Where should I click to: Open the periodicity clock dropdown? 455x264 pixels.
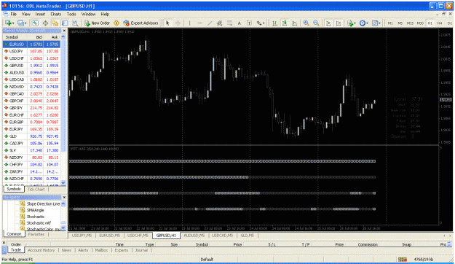pyautogui.click(x=363, y=23)
